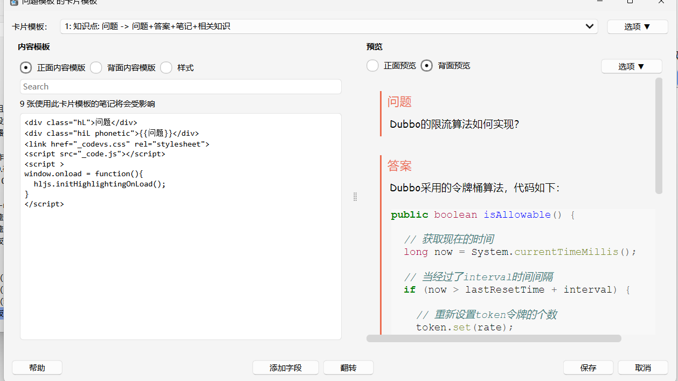
Task: Click the 取消 button
Action: coord(643,368)
